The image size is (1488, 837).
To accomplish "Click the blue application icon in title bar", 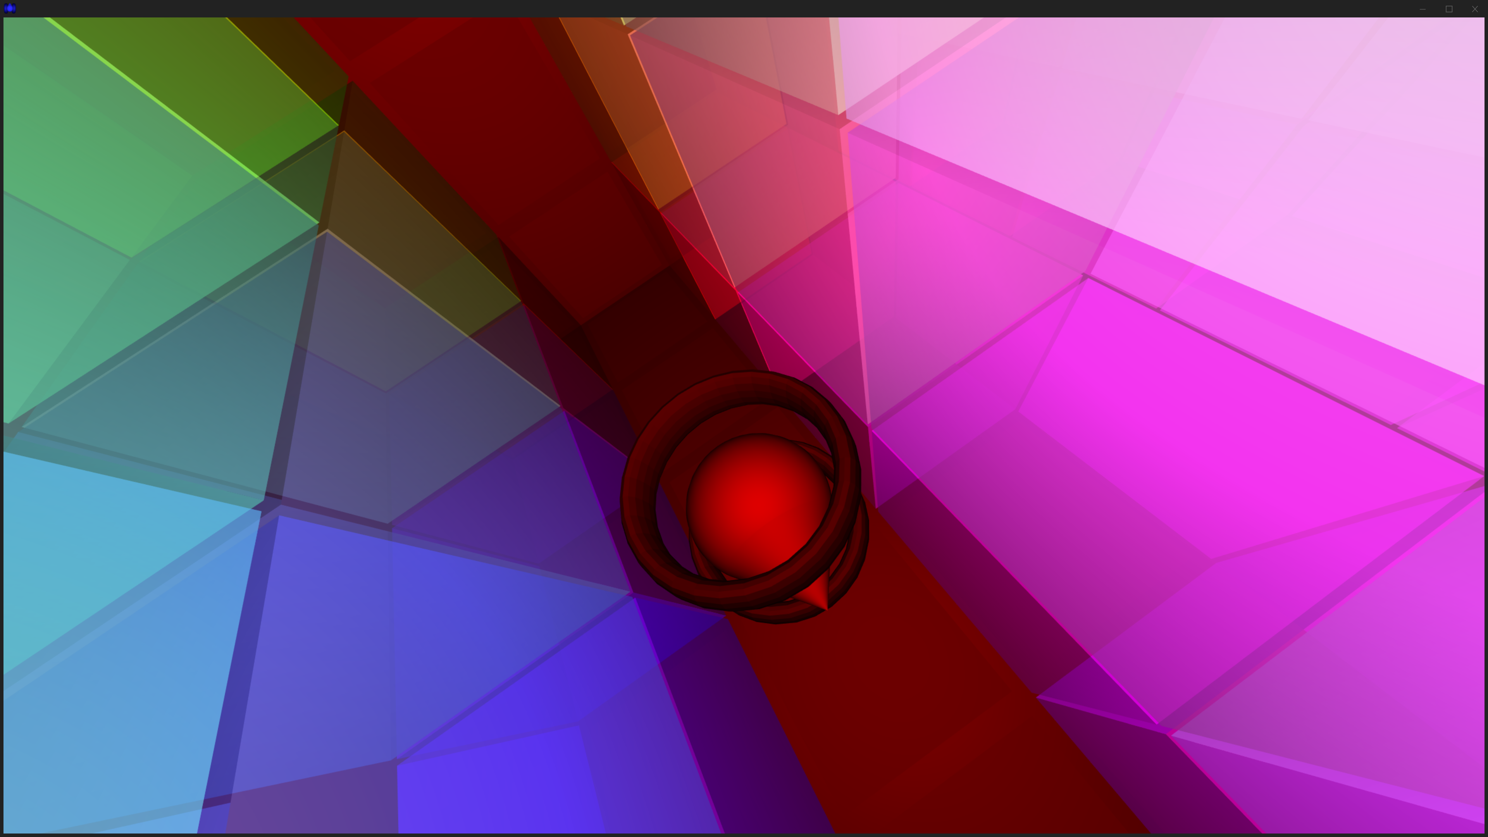I will [x=10, y=8].
